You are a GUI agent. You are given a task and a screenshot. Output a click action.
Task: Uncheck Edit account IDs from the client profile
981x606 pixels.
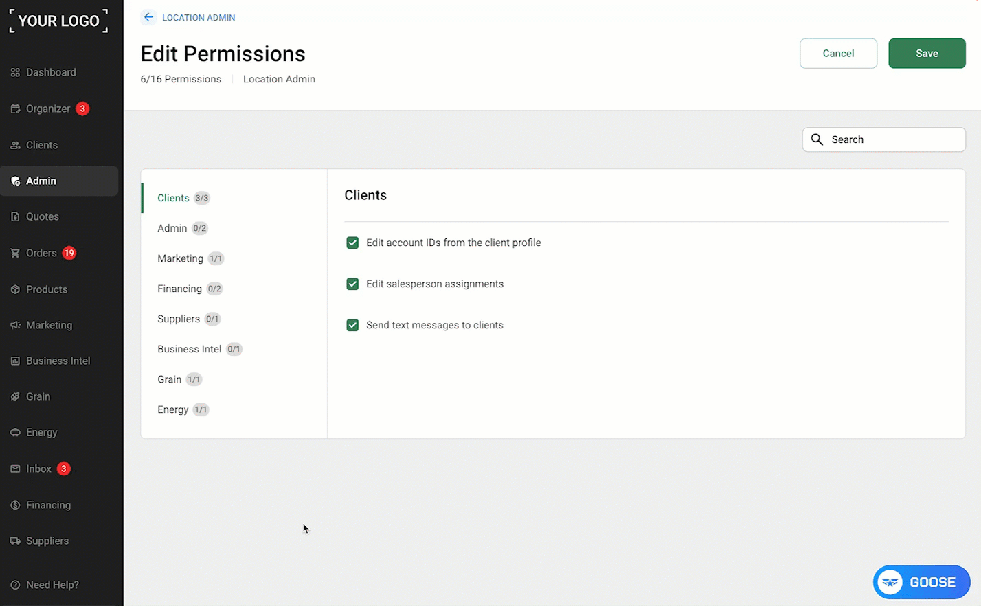tap(352, 243)
